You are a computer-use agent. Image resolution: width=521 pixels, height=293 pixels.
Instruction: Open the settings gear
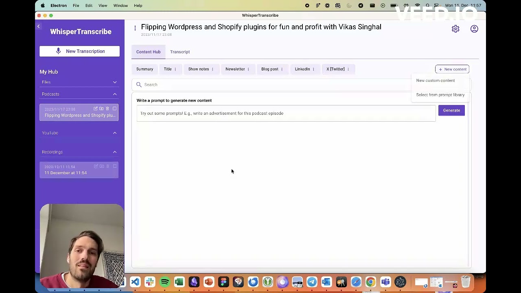[455, 28]
